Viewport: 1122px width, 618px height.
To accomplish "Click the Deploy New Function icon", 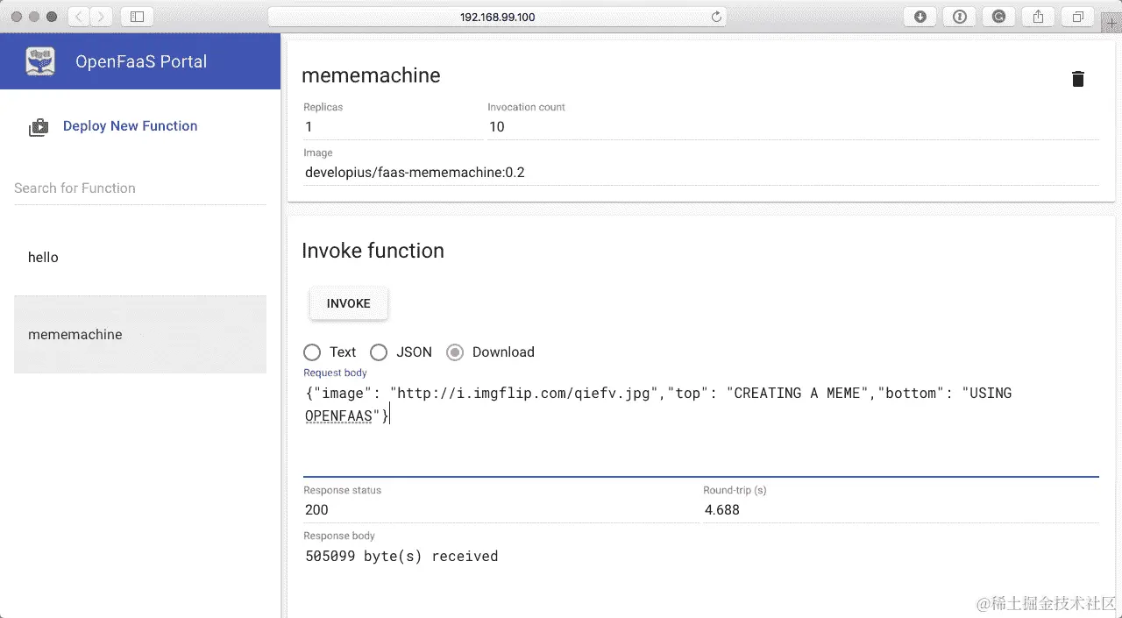I will [39, 127].
